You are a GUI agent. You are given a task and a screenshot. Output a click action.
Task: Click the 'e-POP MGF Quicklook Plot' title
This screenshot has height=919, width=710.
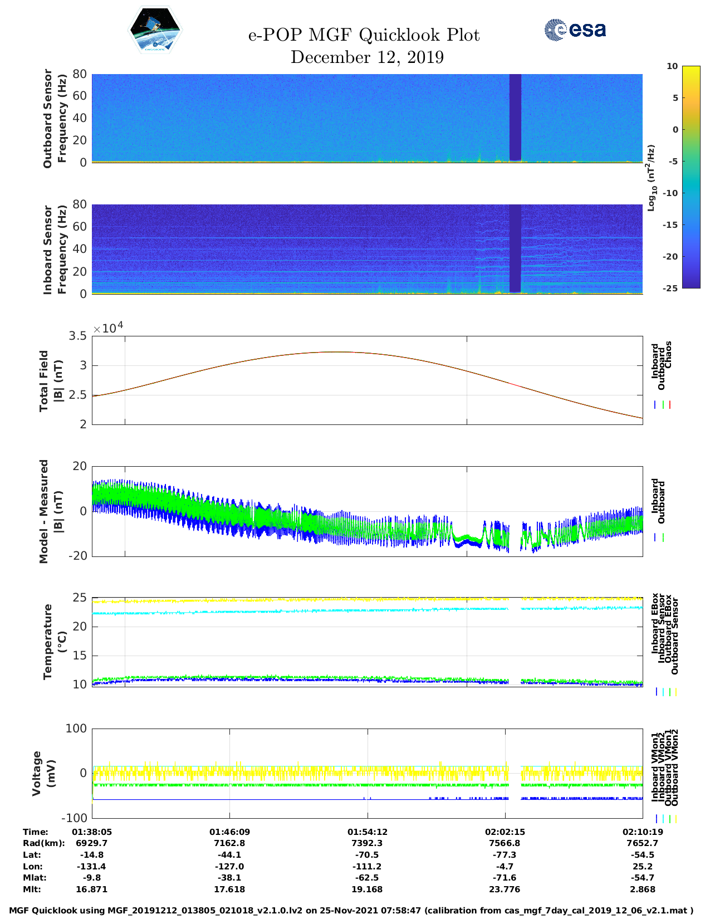click(364, 35)
